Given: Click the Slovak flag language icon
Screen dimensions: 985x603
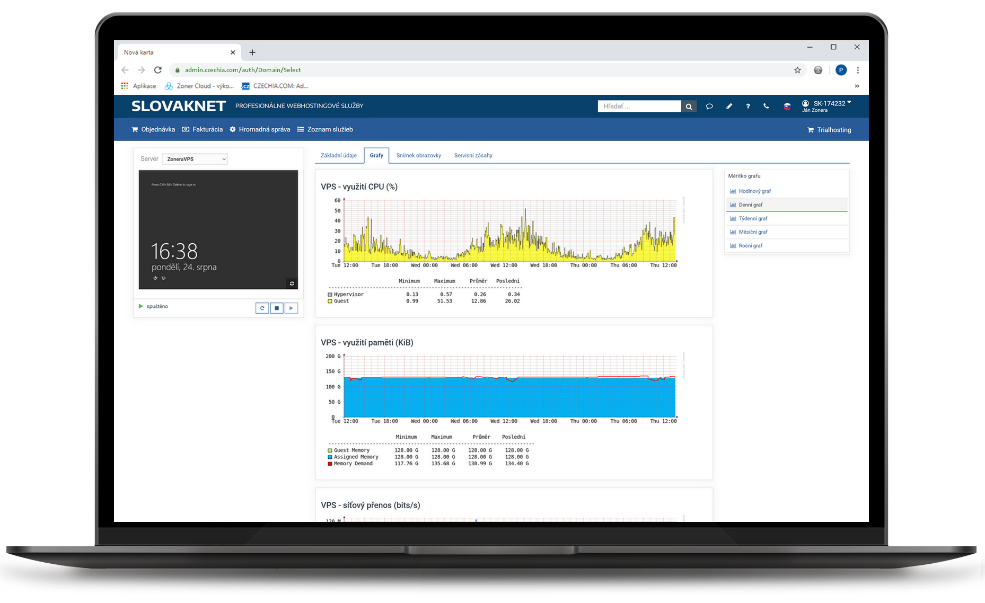Looking at the screenshot, I should click(x=787, y=107).
